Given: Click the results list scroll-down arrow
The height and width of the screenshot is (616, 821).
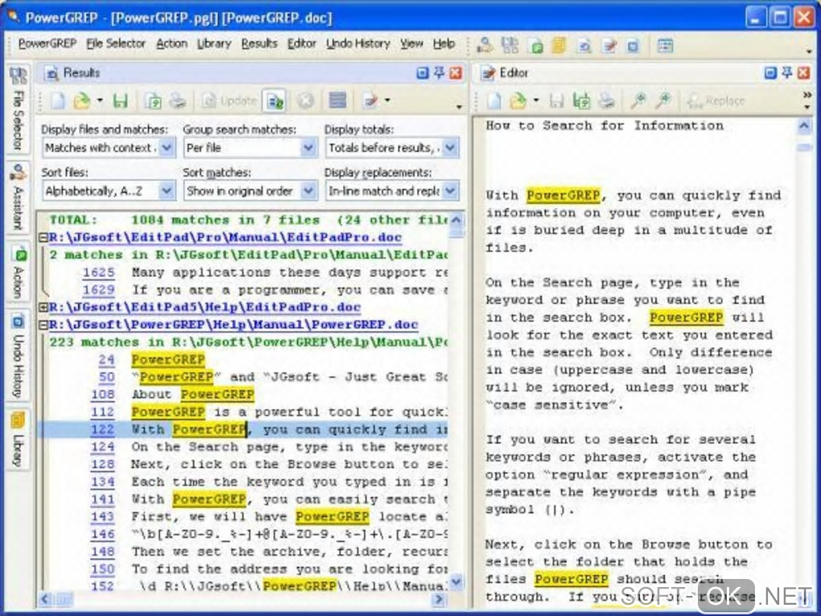Looking at the screenshot, I should point(456,581).
